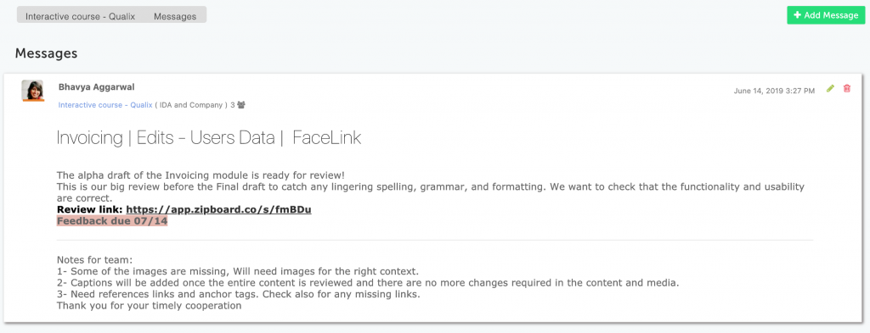
Task: Click the June 14, 2019 timestamp
Action: click(774, 91)
